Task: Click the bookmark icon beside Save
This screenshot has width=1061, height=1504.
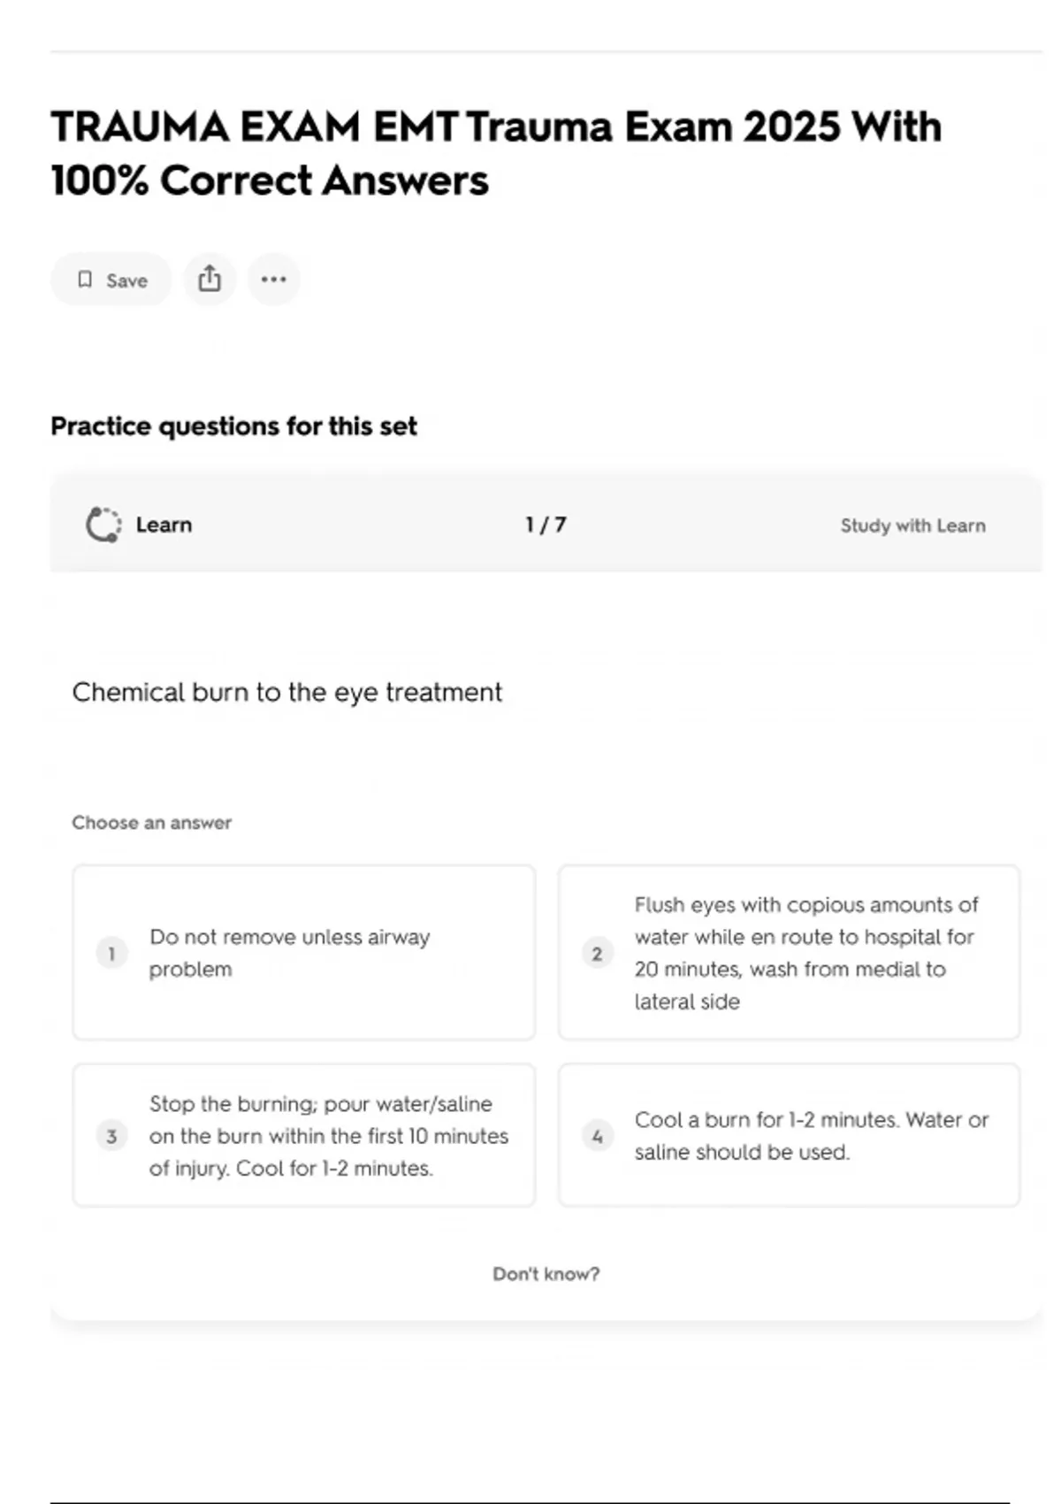Action: 85,280
